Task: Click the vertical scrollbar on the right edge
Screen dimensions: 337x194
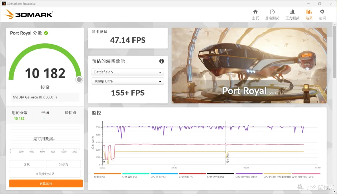Action: coord(335,51)
